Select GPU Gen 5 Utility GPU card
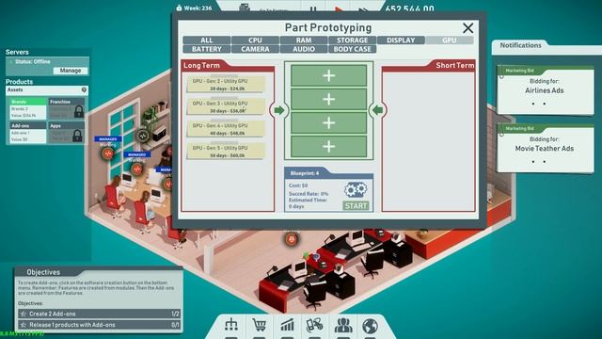602x339 pixels. coord(226,152)
